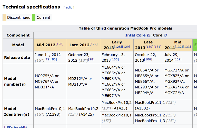The width and height of the screenshot is (197, 128).
Task: Open citation [79] under June 11, 2012
Action: tap(47, 59)
